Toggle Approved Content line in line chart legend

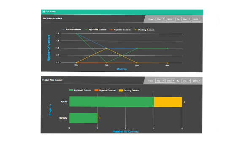(95, 30)
